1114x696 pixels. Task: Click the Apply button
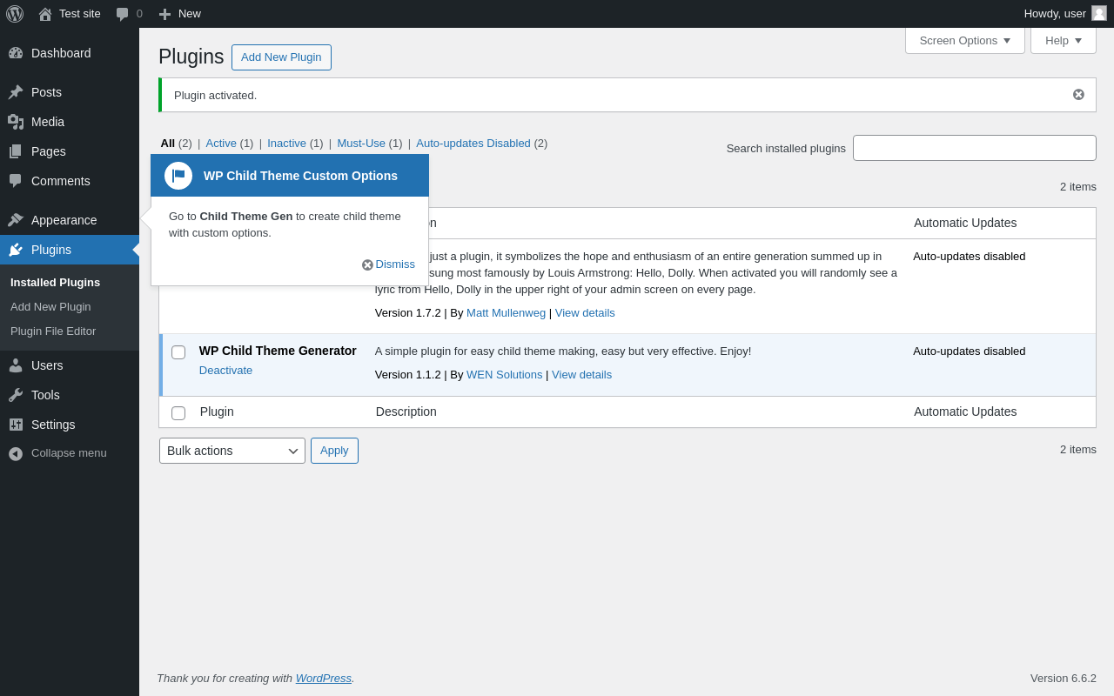pos(334,451)
